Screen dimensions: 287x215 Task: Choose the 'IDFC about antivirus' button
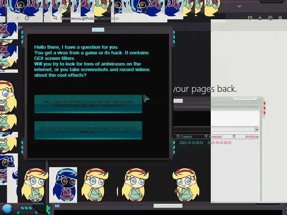tap(88, 130)
